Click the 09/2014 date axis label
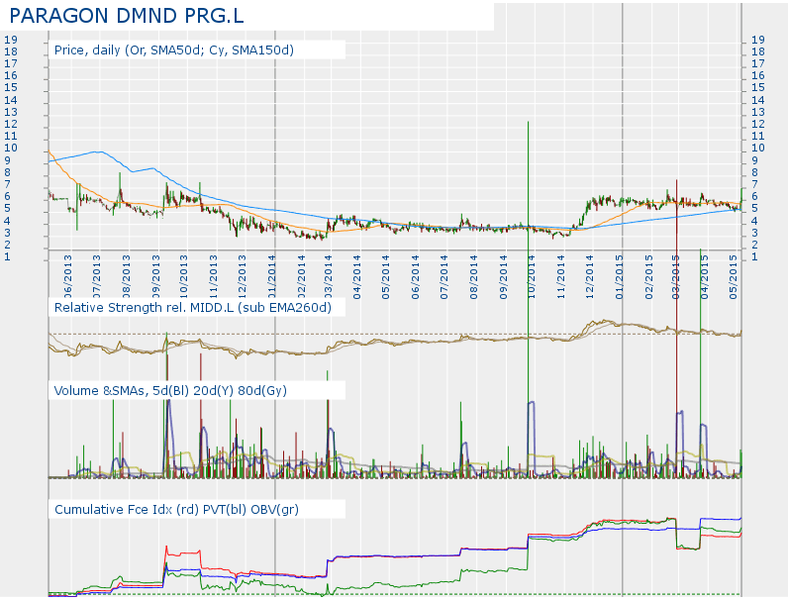788x600 pixels. pyautogui.click(x=503, y=277)
